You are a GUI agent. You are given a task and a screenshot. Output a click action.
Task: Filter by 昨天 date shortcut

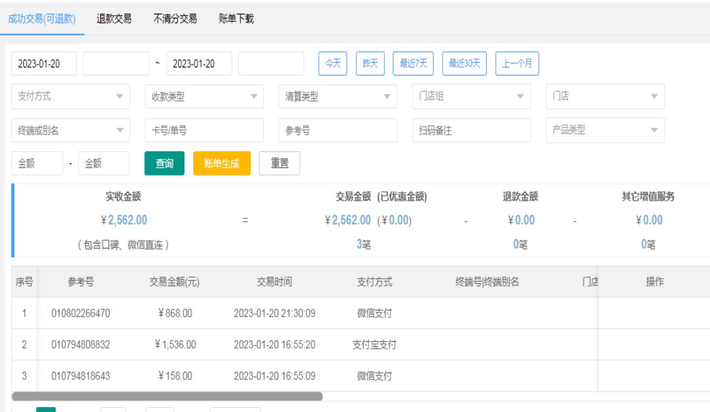tap(370, 63)
